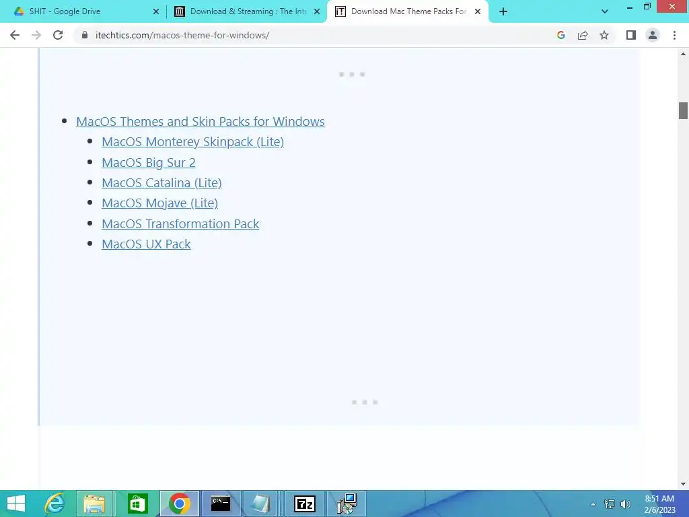689x517 pixels.
Task: Open Chrome side panel
Action: pos(631,35)
